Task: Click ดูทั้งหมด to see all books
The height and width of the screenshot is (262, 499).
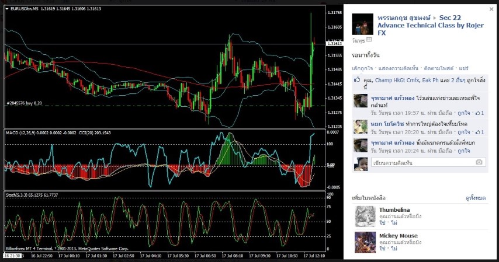Action: click(476, 198)
